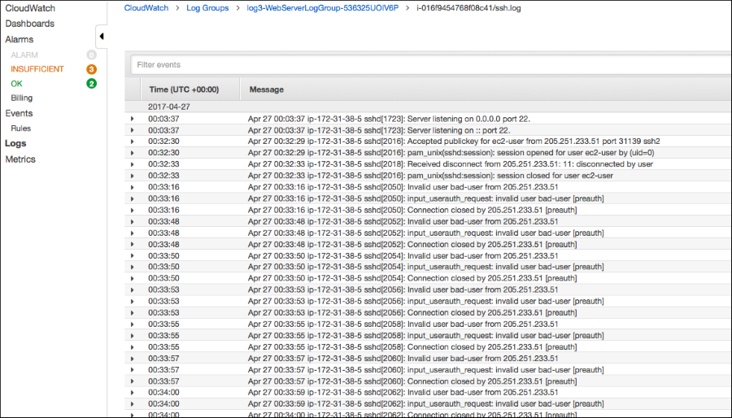Open CloudWatch in the sidebar
The height and width of the screenshot is (418, 732).
[30, 8]
